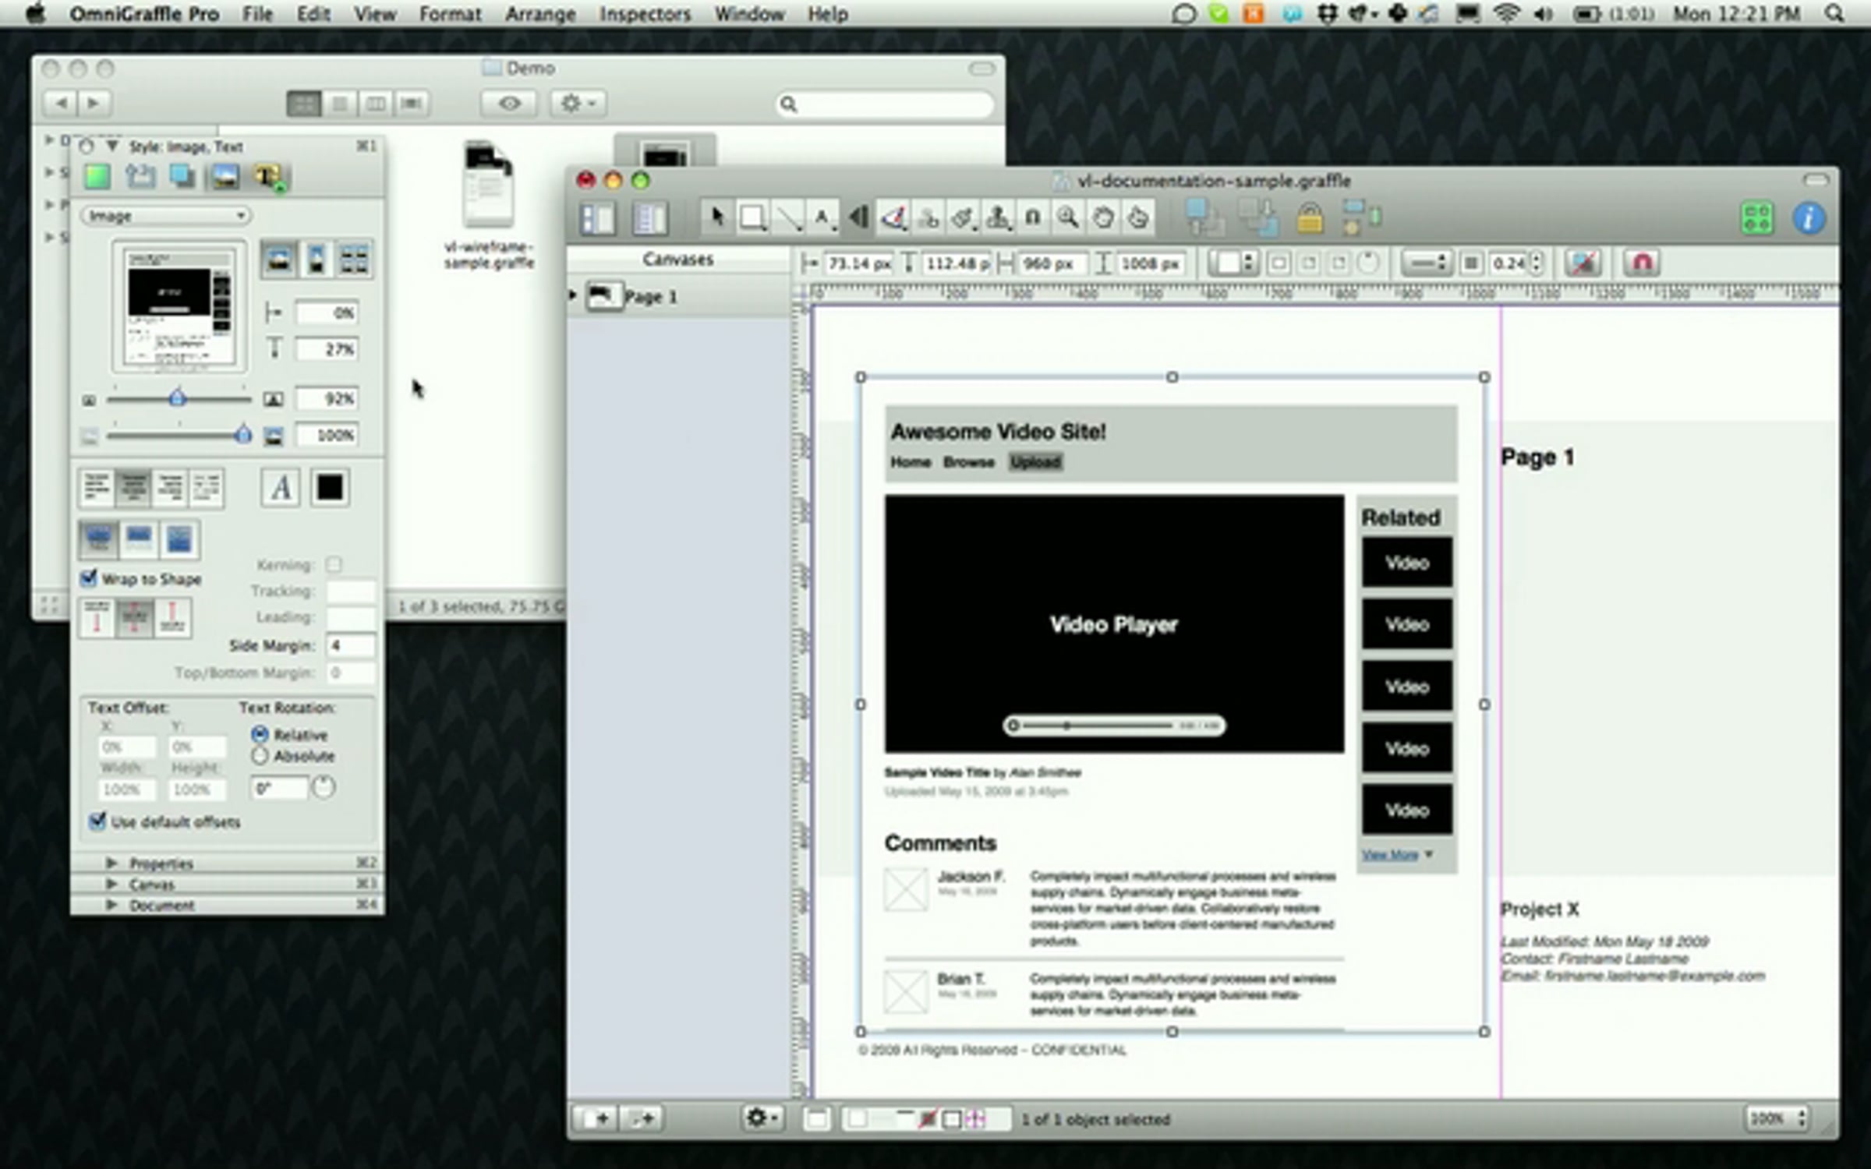Pick the Line tool in OmniGraffle toolbar
Viewport: 1871px width, 1169px height.
pos(789,218)
